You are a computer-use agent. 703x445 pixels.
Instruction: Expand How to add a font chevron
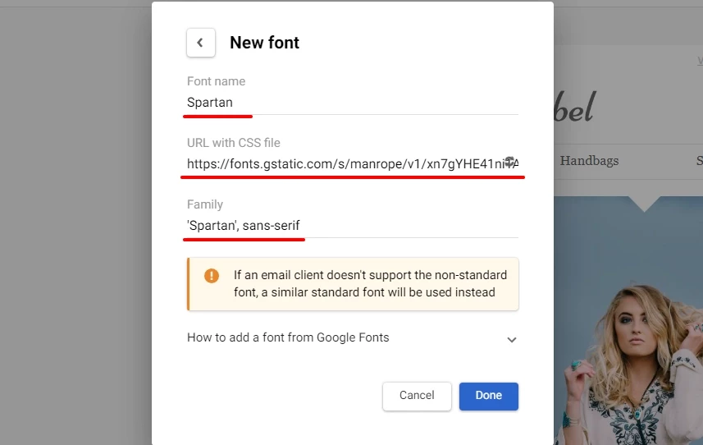point(512,340)
